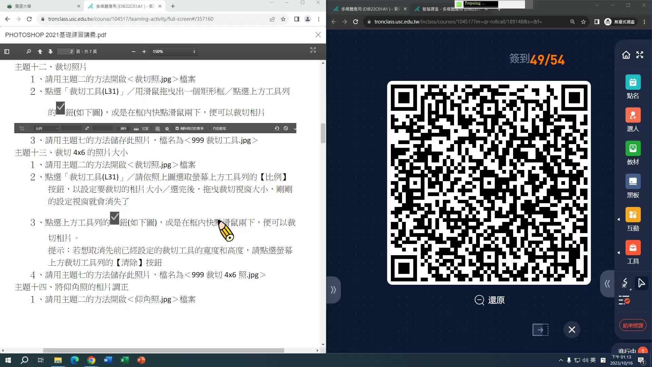Show hidden system tray icons
652x367 pixels.
561,360
